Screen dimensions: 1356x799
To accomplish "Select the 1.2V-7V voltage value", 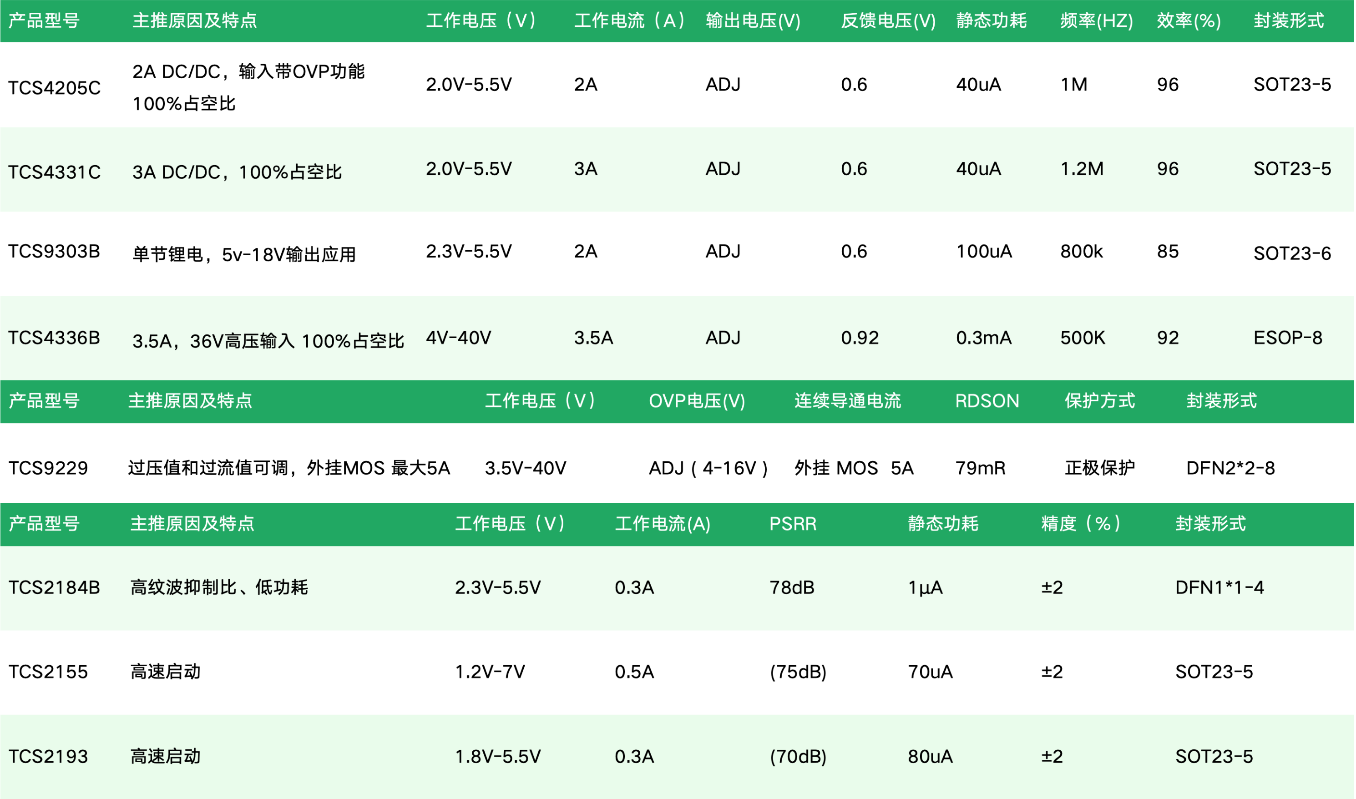I will click(x=490, y=673).
